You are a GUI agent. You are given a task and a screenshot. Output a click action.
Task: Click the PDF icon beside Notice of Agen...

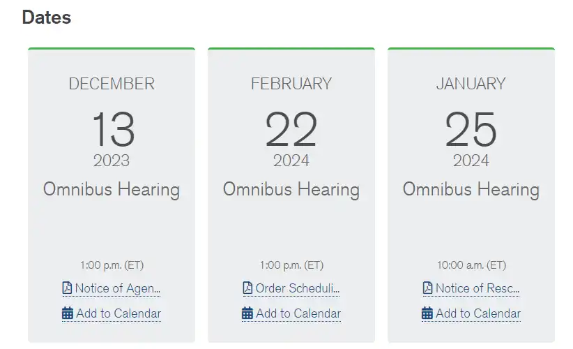pos(67,288)
